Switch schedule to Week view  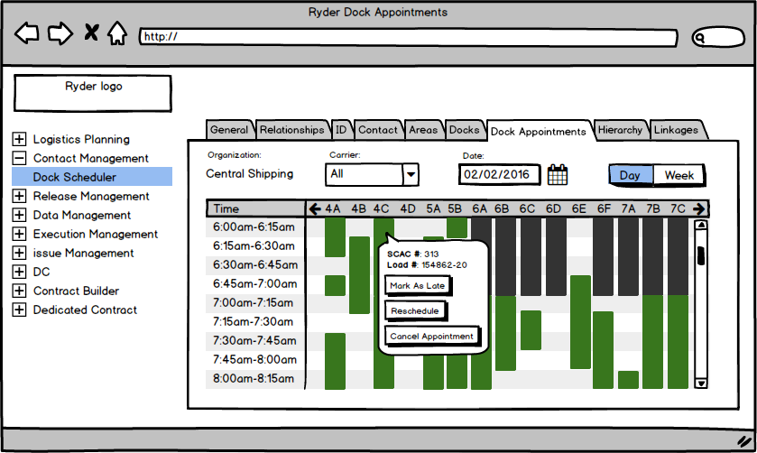(679, 175)
